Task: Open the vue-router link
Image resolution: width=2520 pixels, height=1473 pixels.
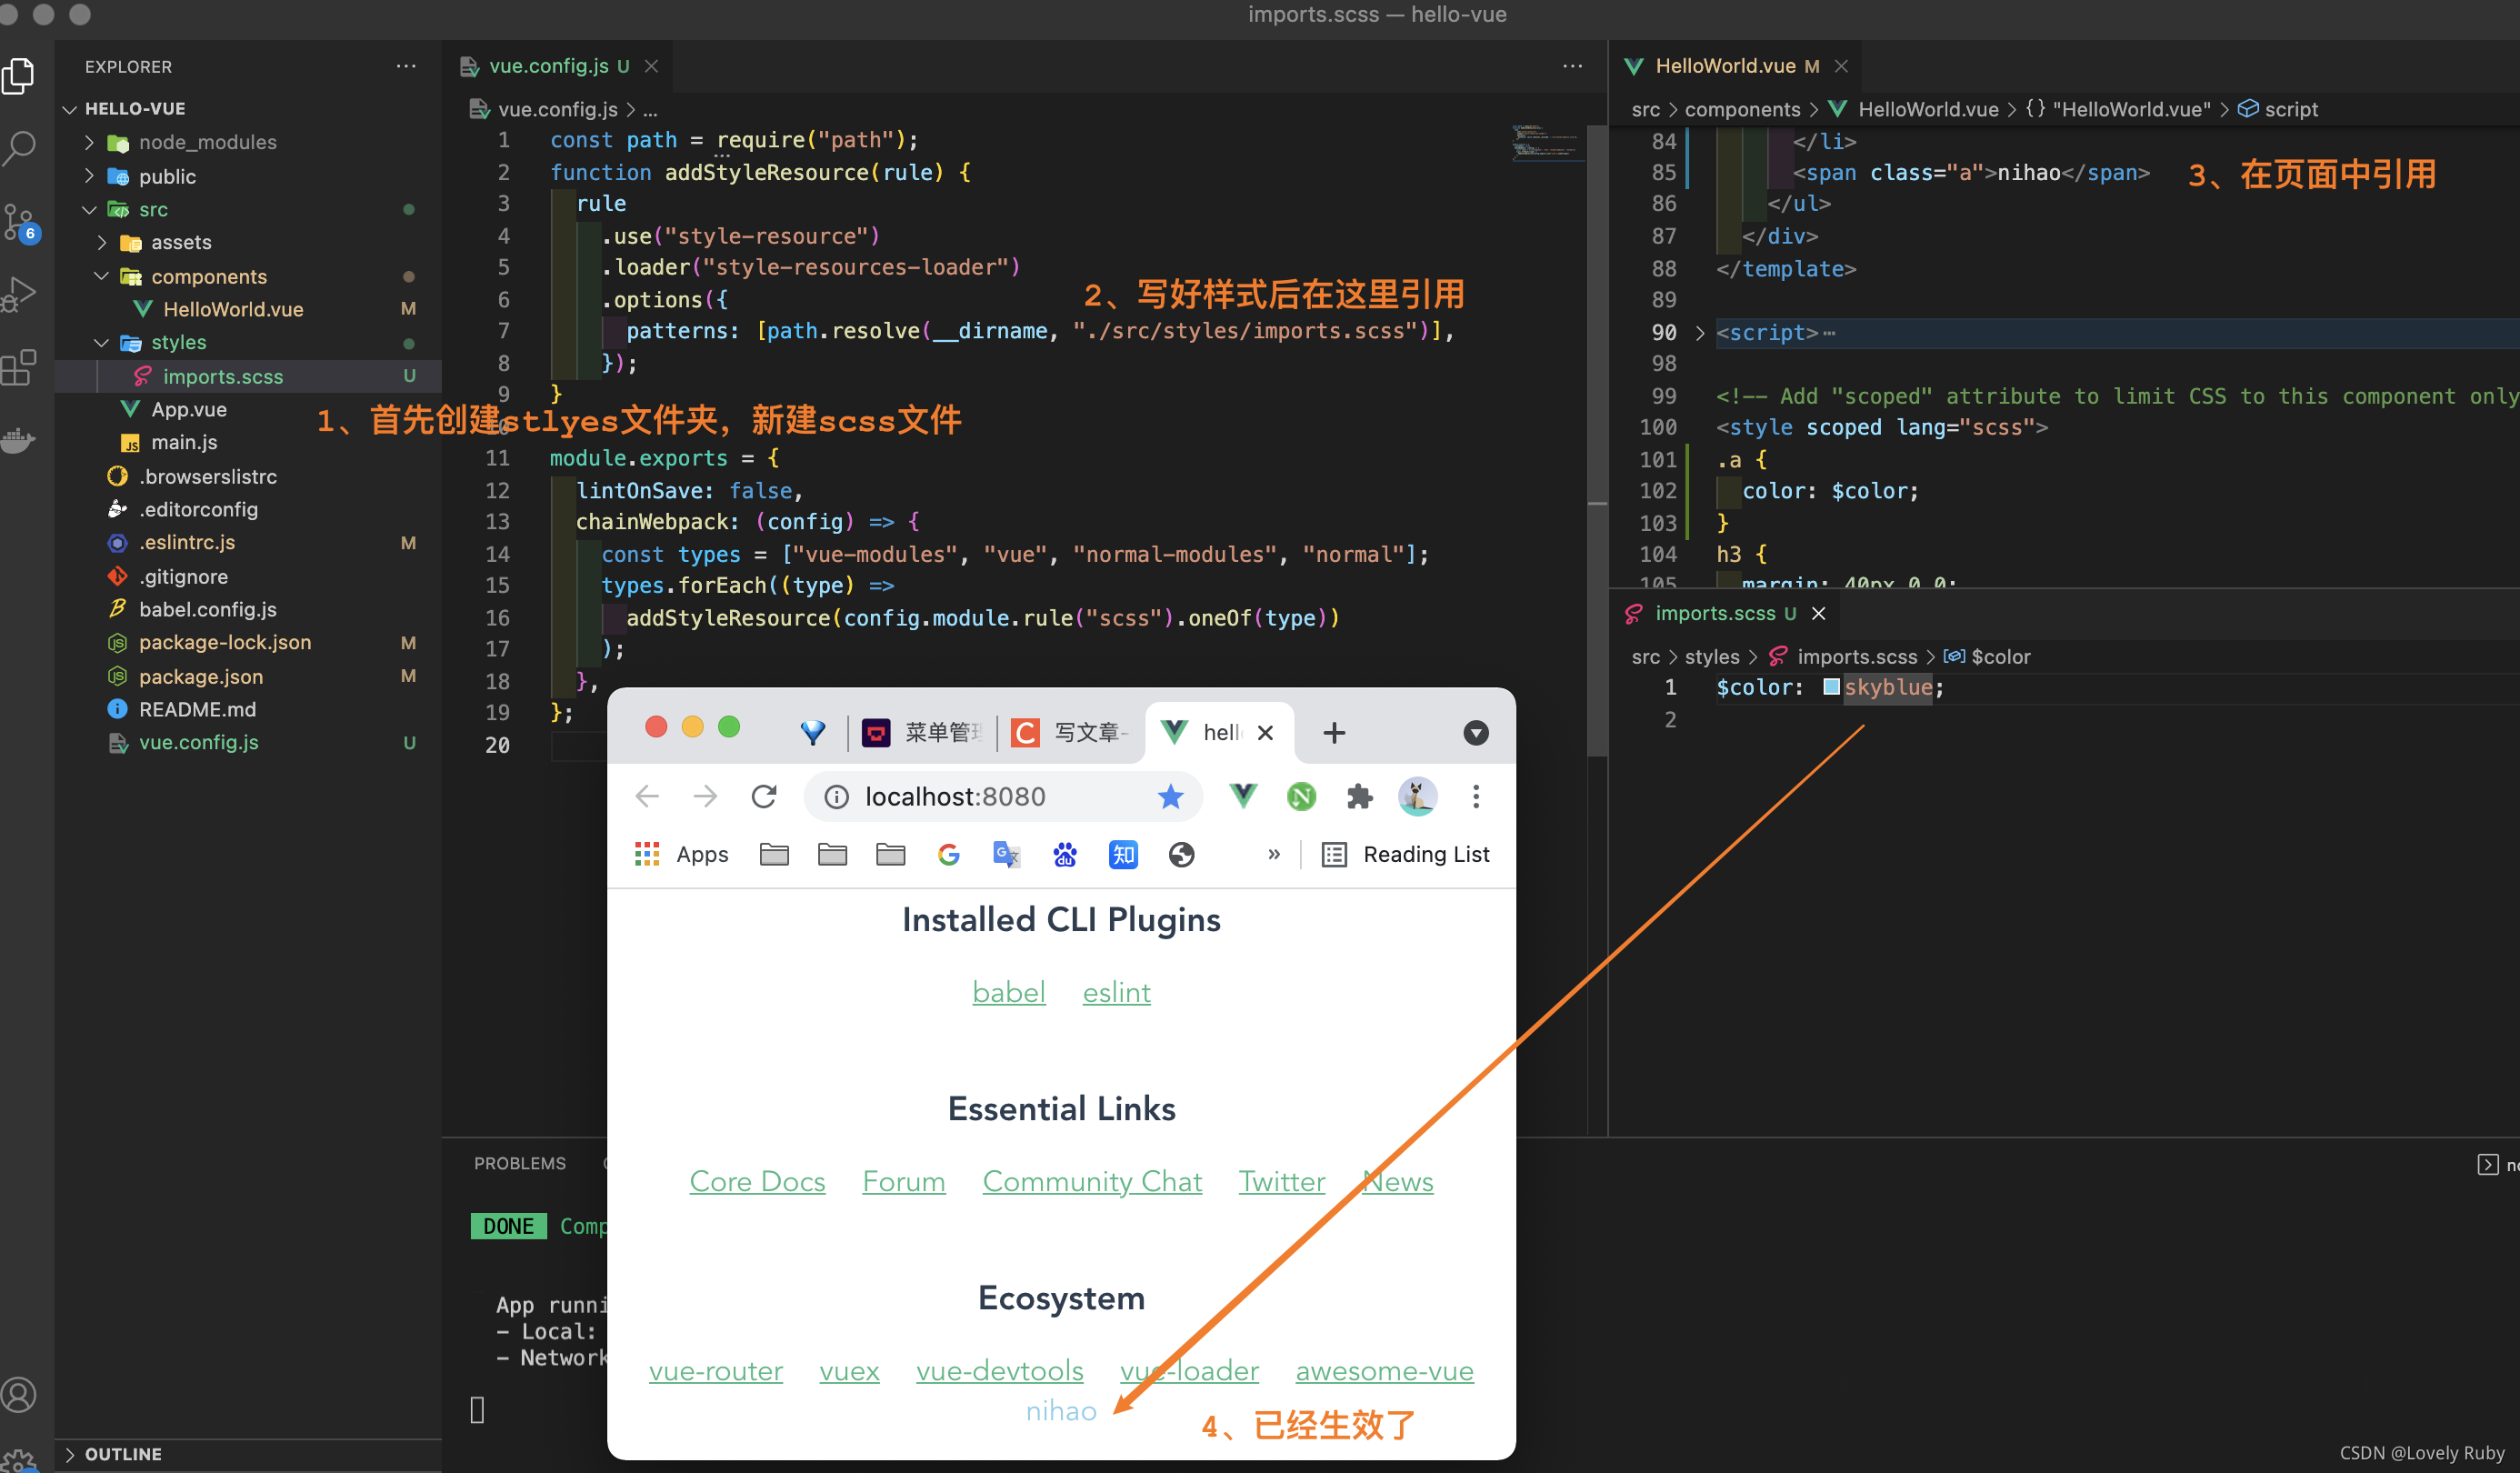Action: point(715,1370)
